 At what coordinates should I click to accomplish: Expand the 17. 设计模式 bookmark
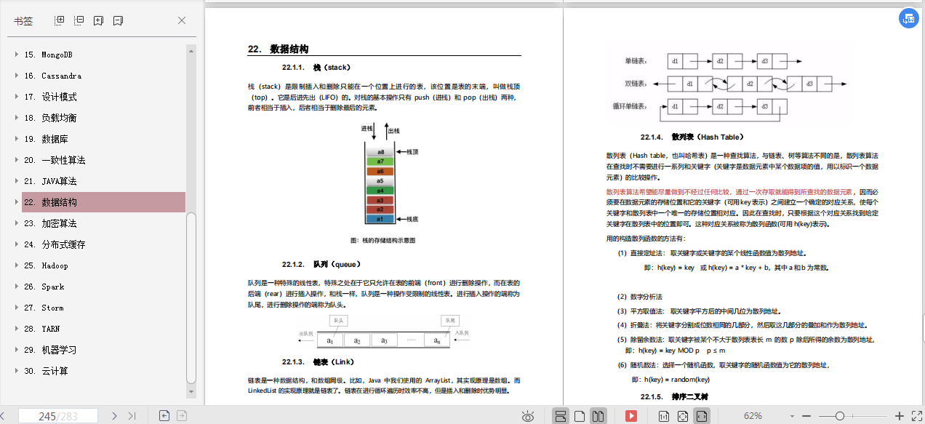pyautogui.click(x=16, y=97)
